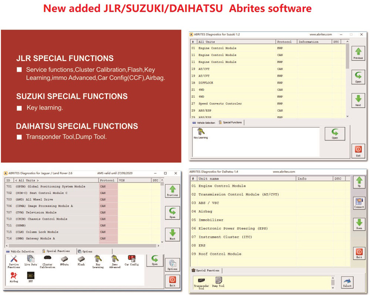Select 'Transmission Control Module (AT/CVT)' row

click(x=270, y=194)
